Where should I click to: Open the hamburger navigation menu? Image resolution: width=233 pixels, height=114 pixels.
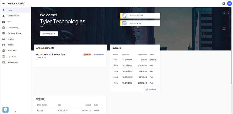(x=4, y=4)
